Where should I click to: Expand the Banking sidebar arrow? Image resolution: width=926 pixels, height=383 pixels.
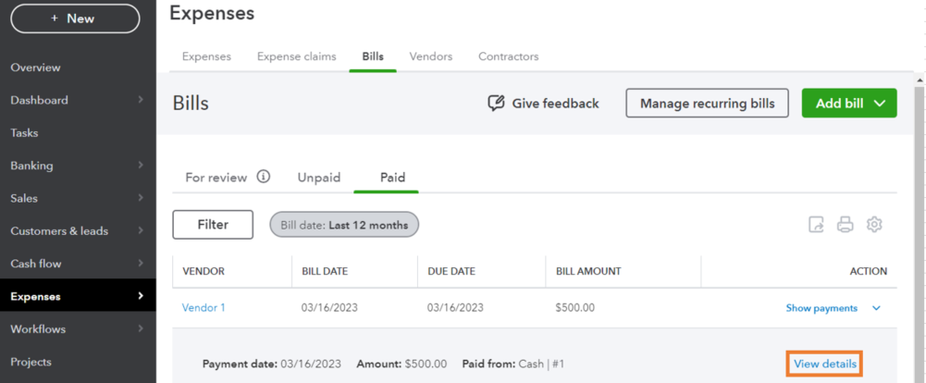tap(140, 166)
